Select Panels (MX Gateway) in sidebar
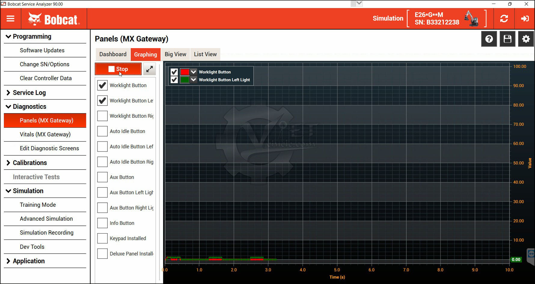 pos(45,121)
